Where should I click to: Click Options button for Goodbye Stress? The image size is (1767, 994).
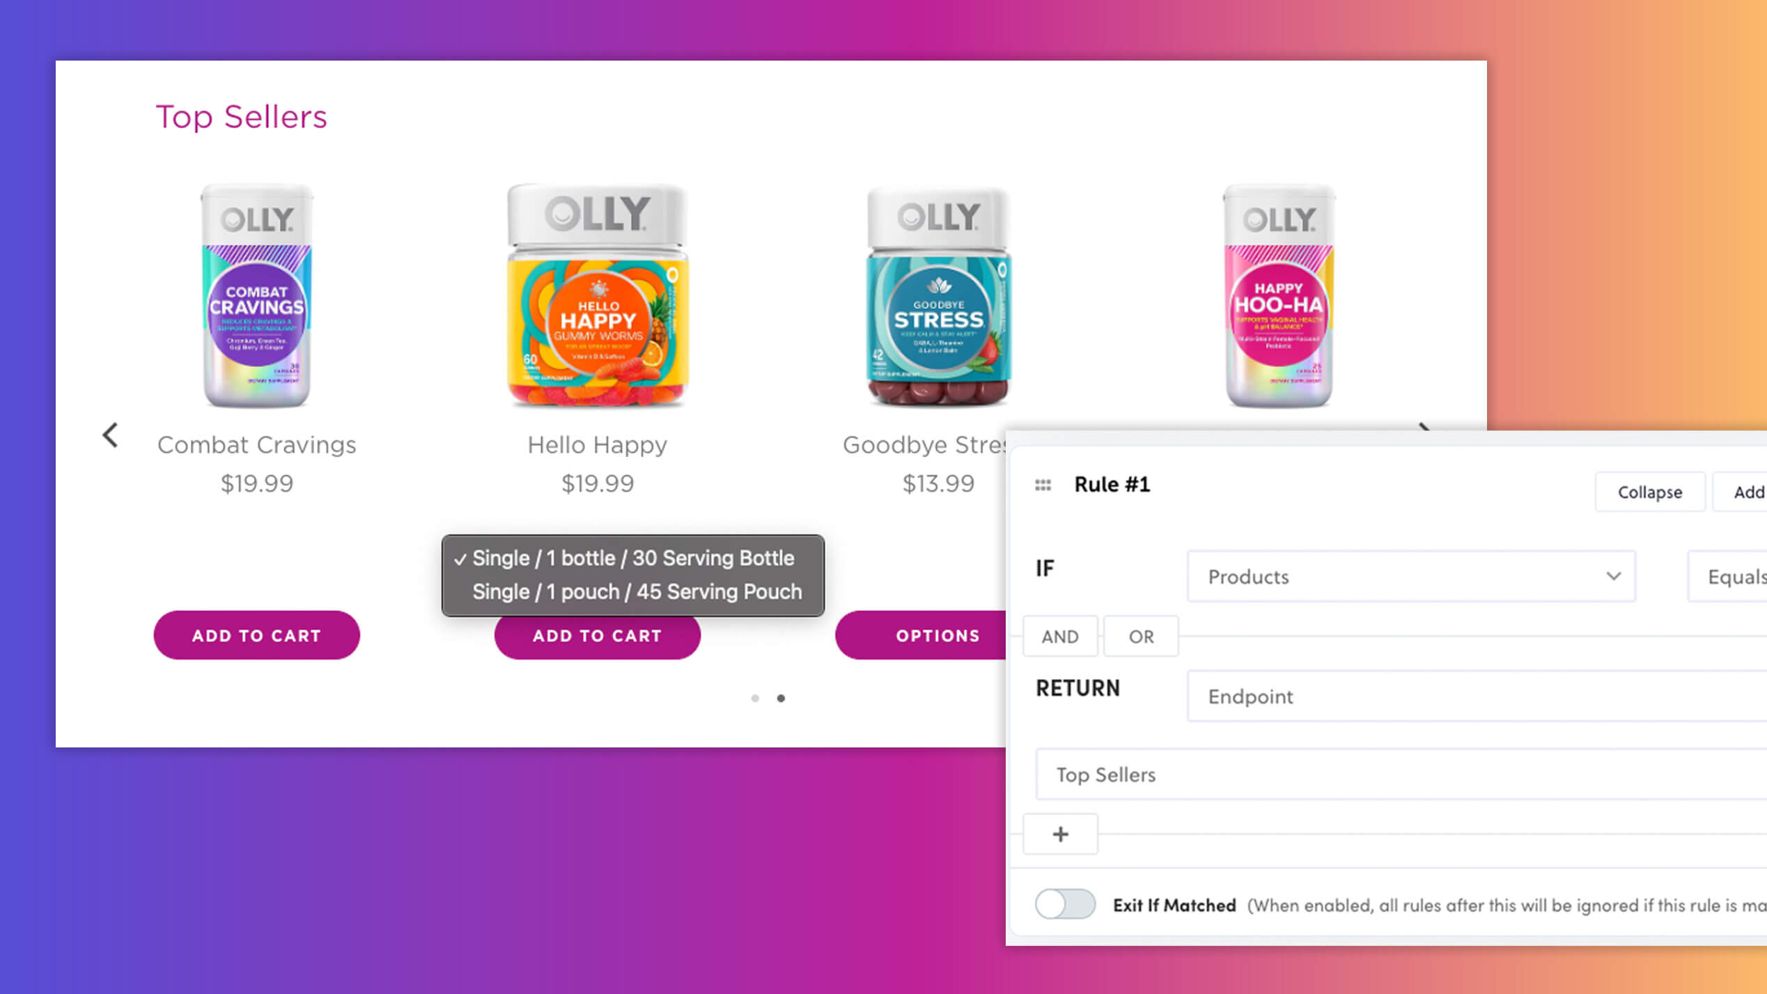(x=938, y=635)
